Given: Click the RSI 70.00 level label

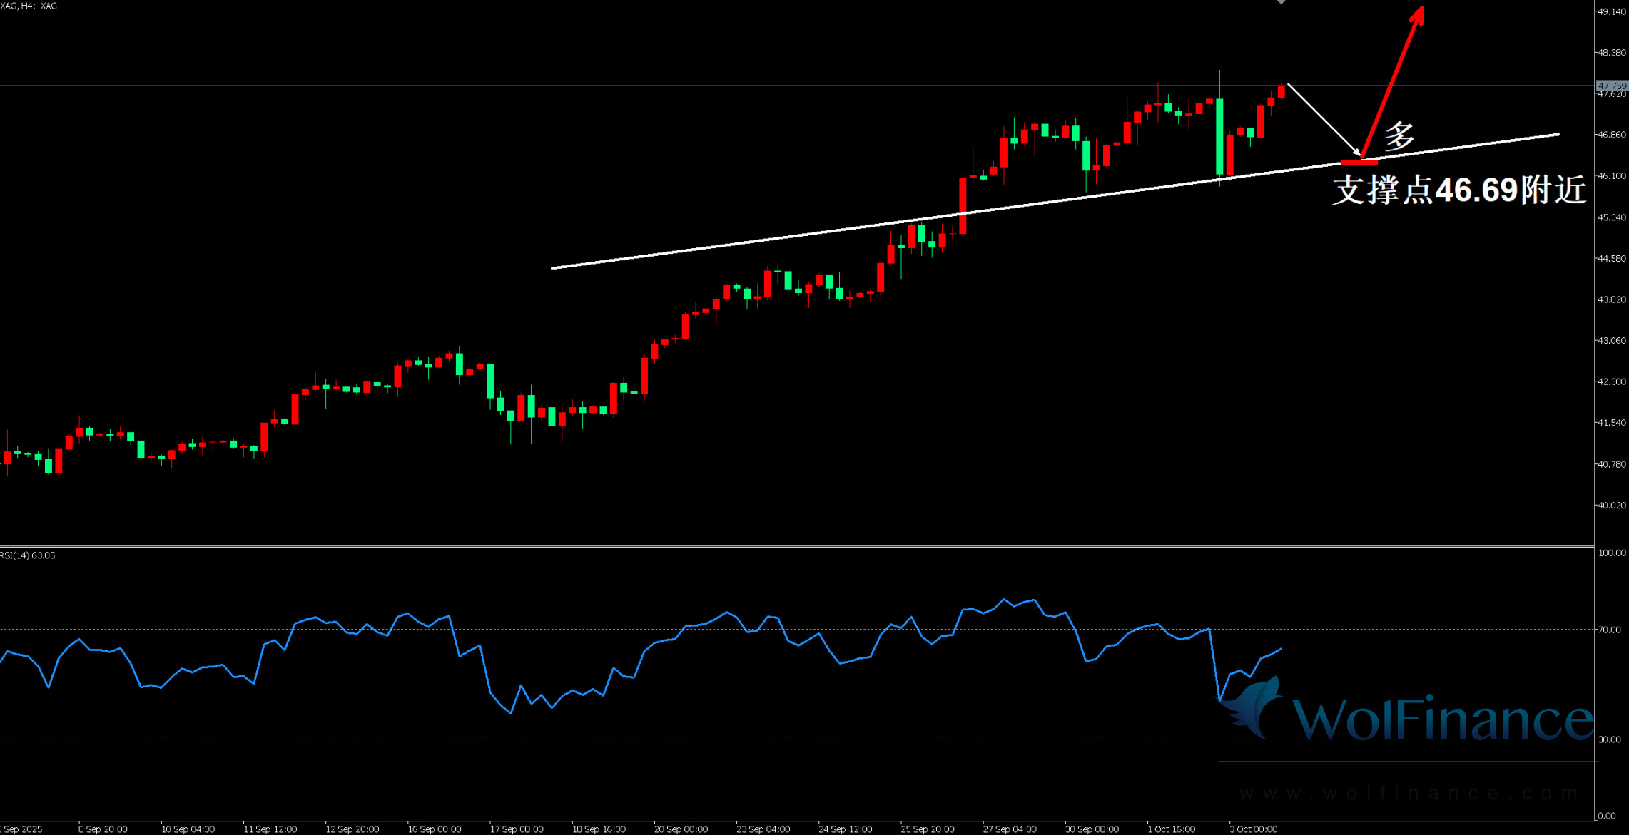Looking at the screenshot, I should [x=1609, y=630].
